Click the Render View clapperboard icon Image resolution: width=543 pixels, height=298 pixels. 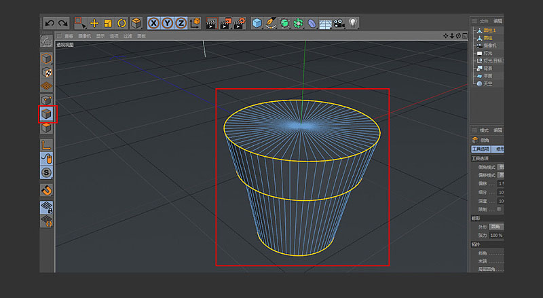[x=212, y=23]
